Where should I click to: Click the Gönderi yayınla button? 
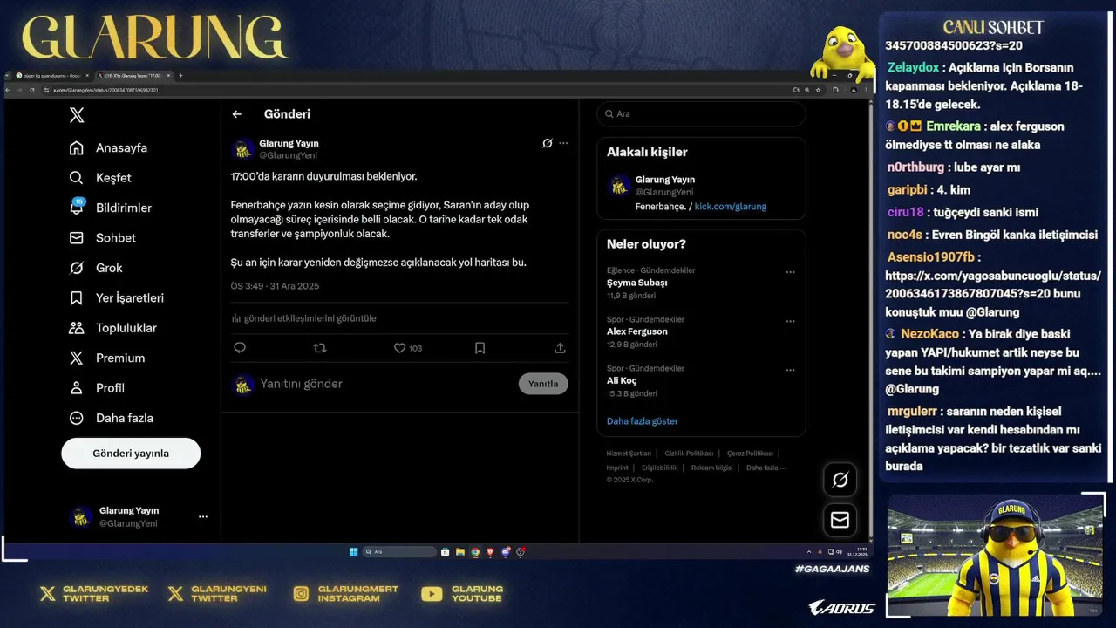(131, 454)
